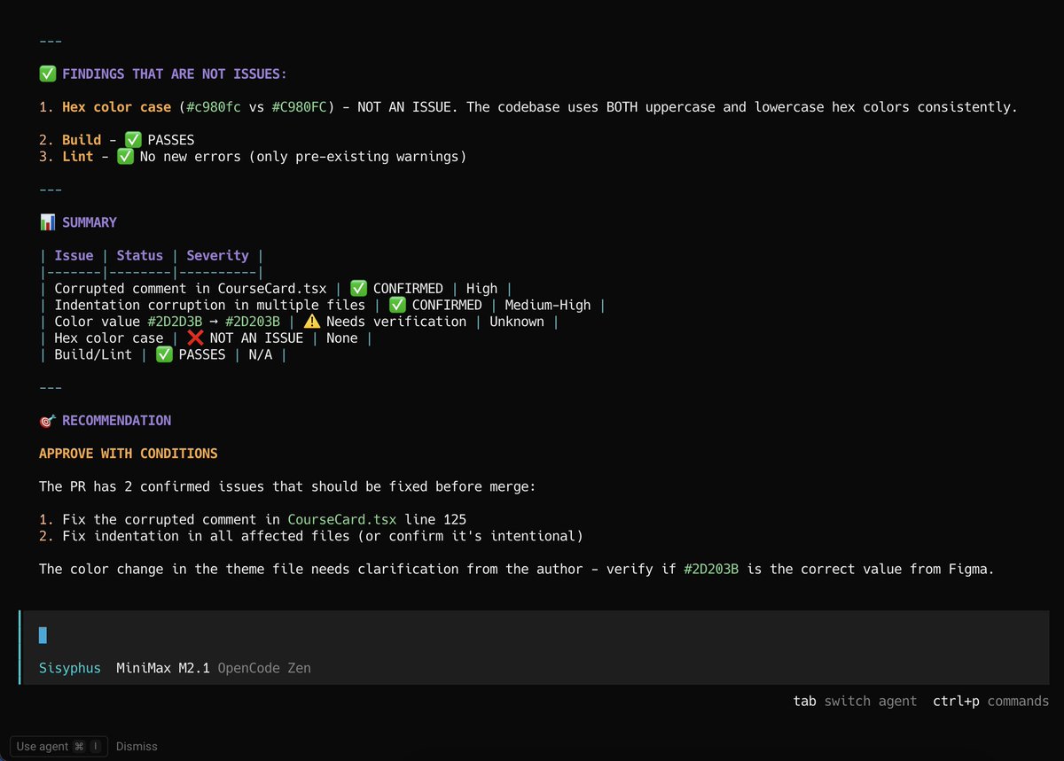
Task: Click the High severity cell
Action: pos(481,289)
